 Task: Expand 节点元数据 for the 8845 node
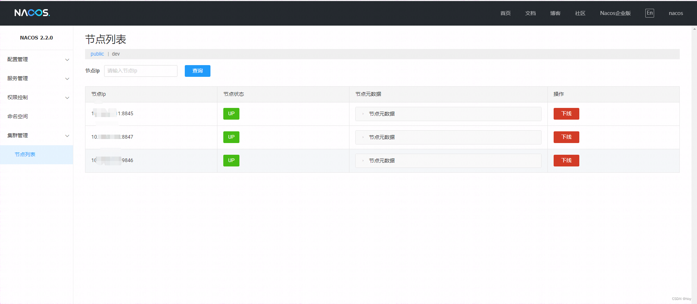448,114
